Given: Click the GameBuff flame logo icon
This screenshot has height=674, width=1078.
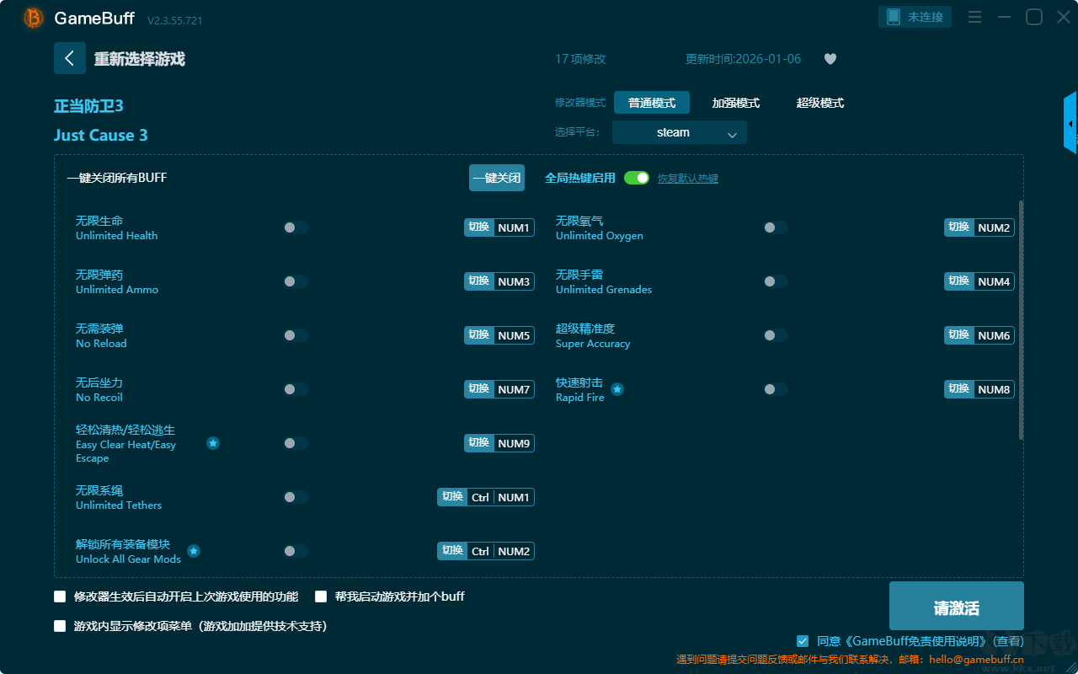Looking at the screenshot, I should coord(34,18).
